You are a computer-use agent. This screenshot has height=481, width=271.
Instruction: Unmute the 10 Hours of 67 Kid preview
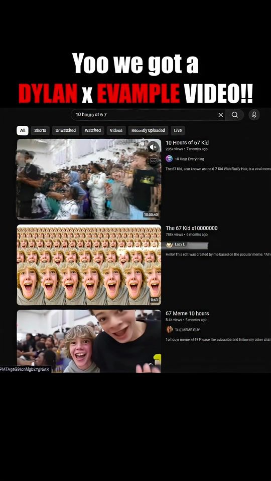pyautogui.click(x=153, y=147)
